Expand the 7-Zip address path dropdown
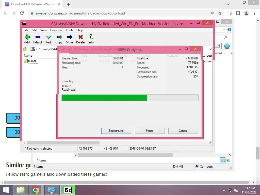 [x=210, y=49]
